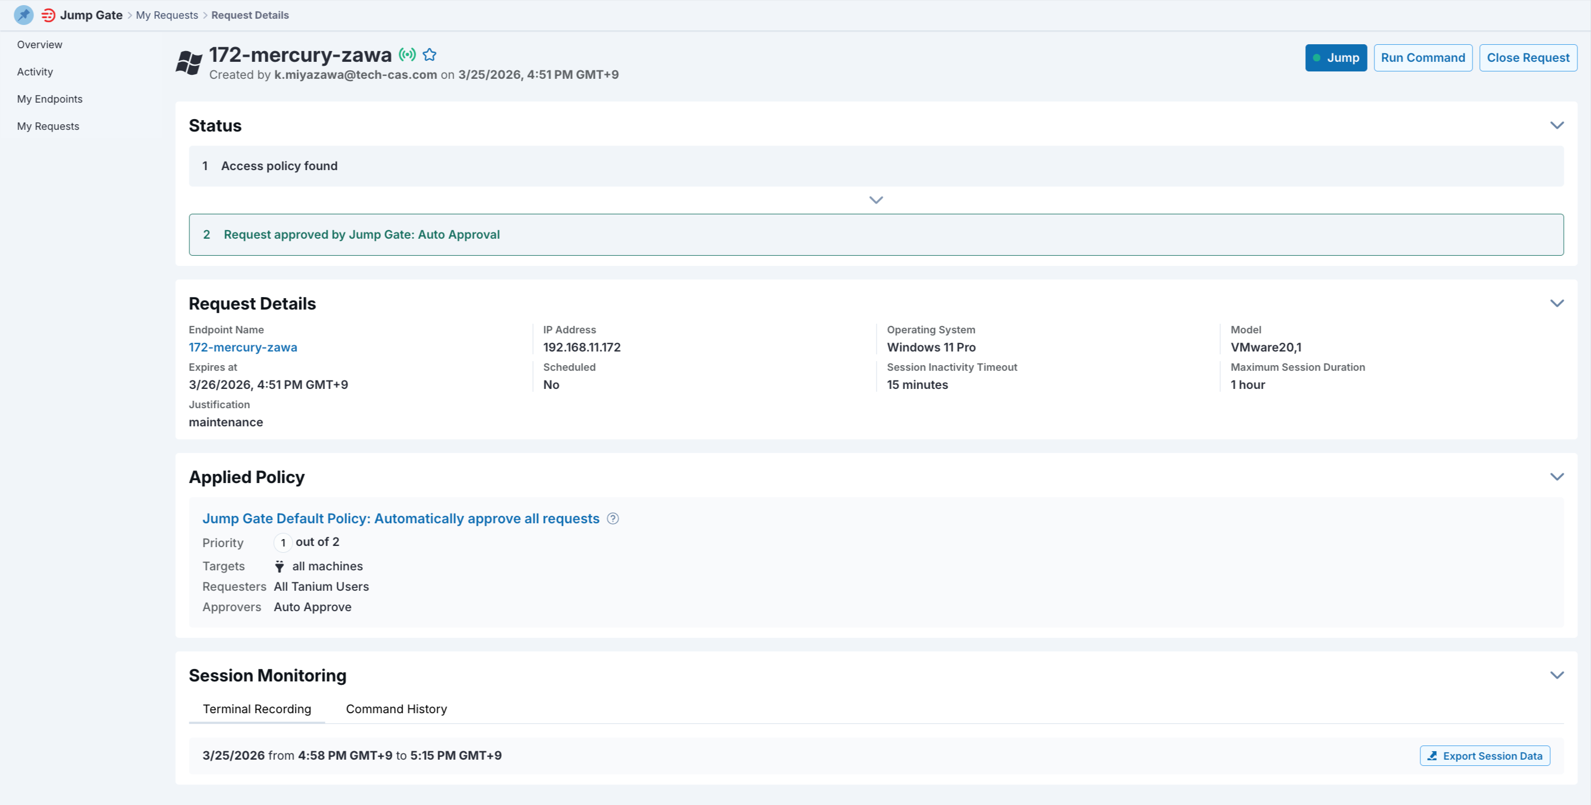Collapse the Session Monitoring section
1591x805 pixels.
(1557, 675)
